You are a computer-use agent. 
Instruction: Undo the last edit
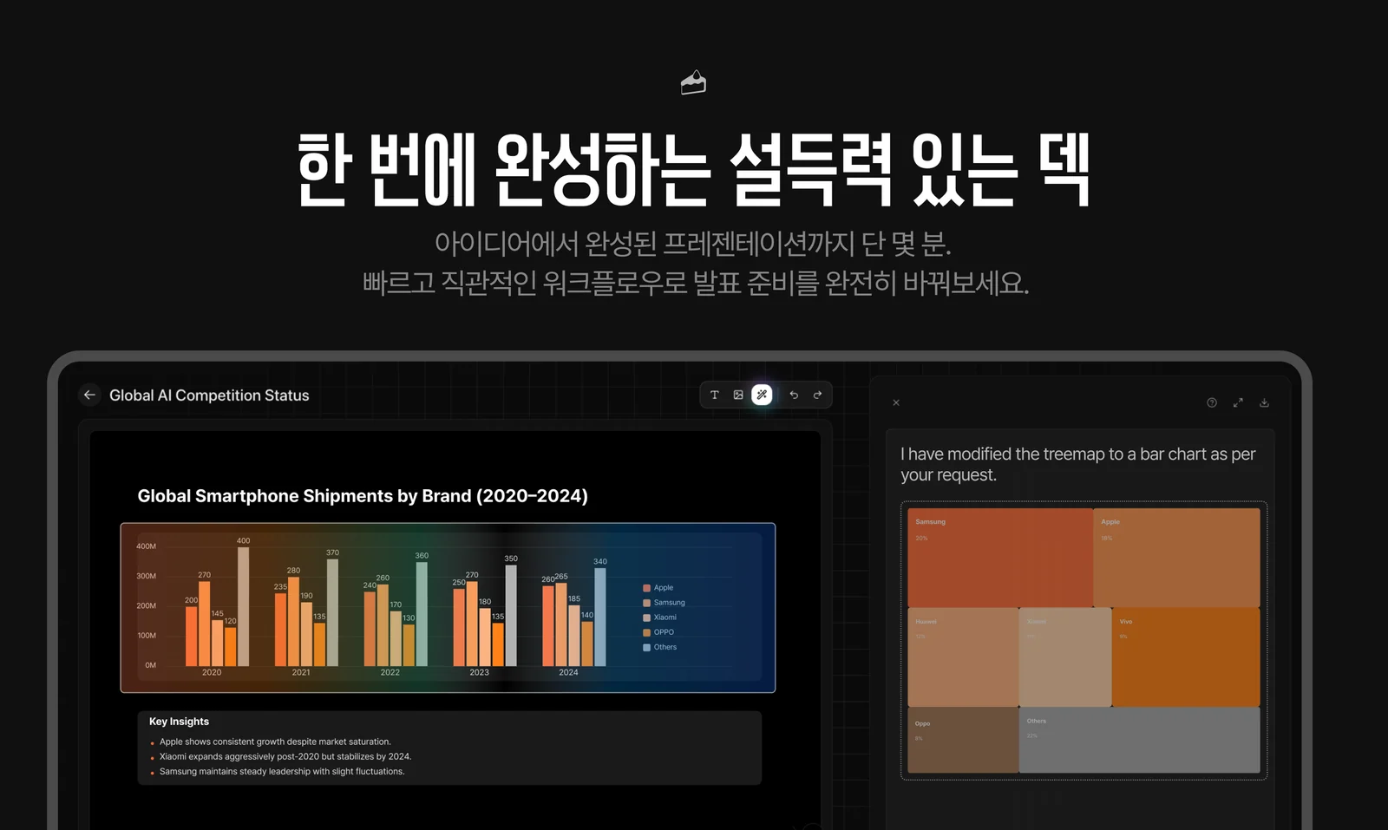click(794, 395)
